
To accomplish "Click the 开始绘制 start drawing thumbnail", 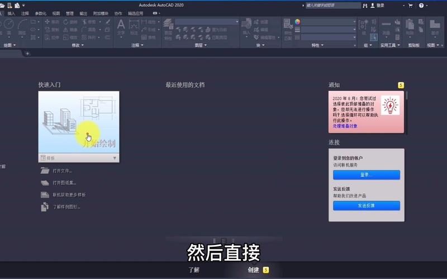I will (79, 122).
